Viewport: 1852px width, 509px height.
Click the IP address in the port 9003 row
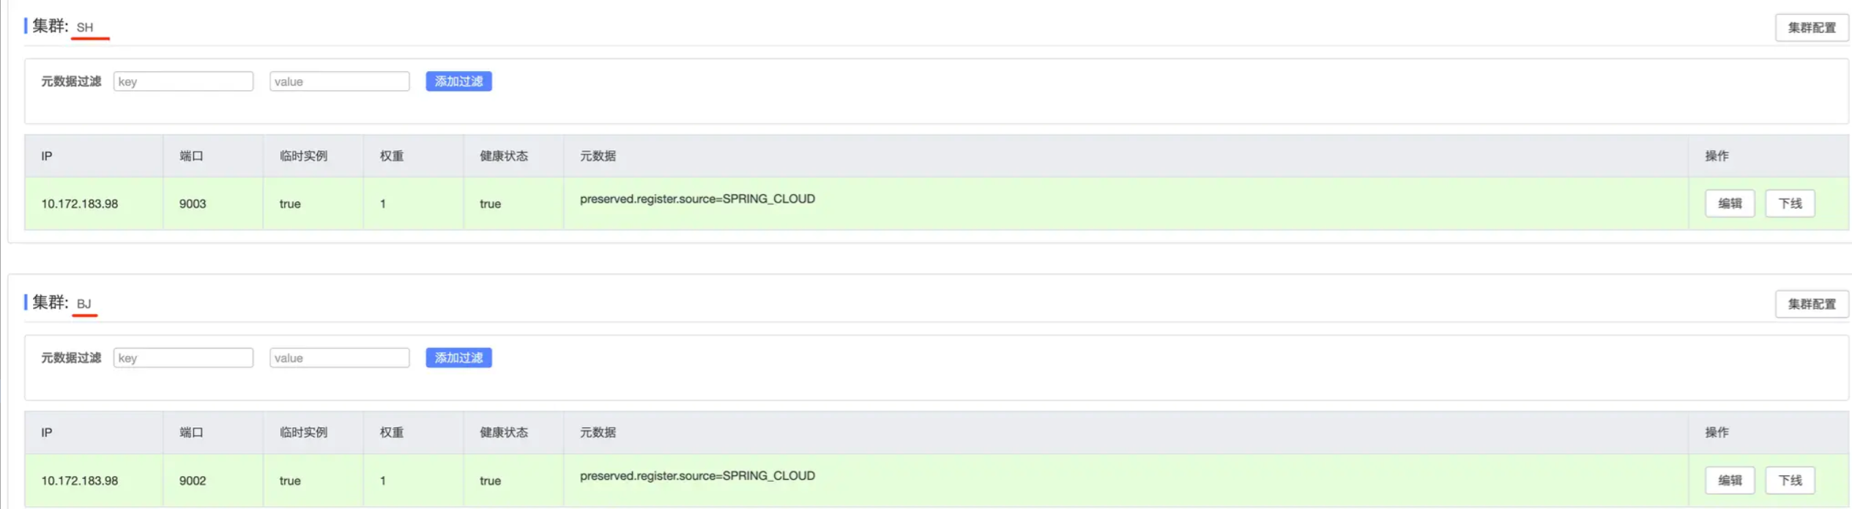point(79,204)
